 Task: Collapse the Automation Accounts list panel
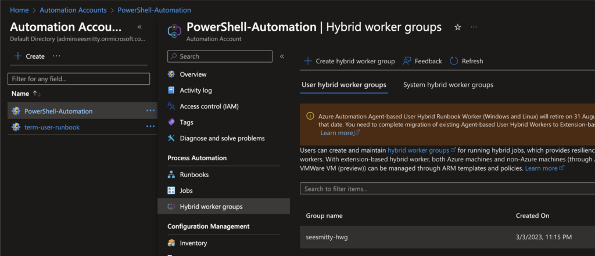(x=139, y=27)
